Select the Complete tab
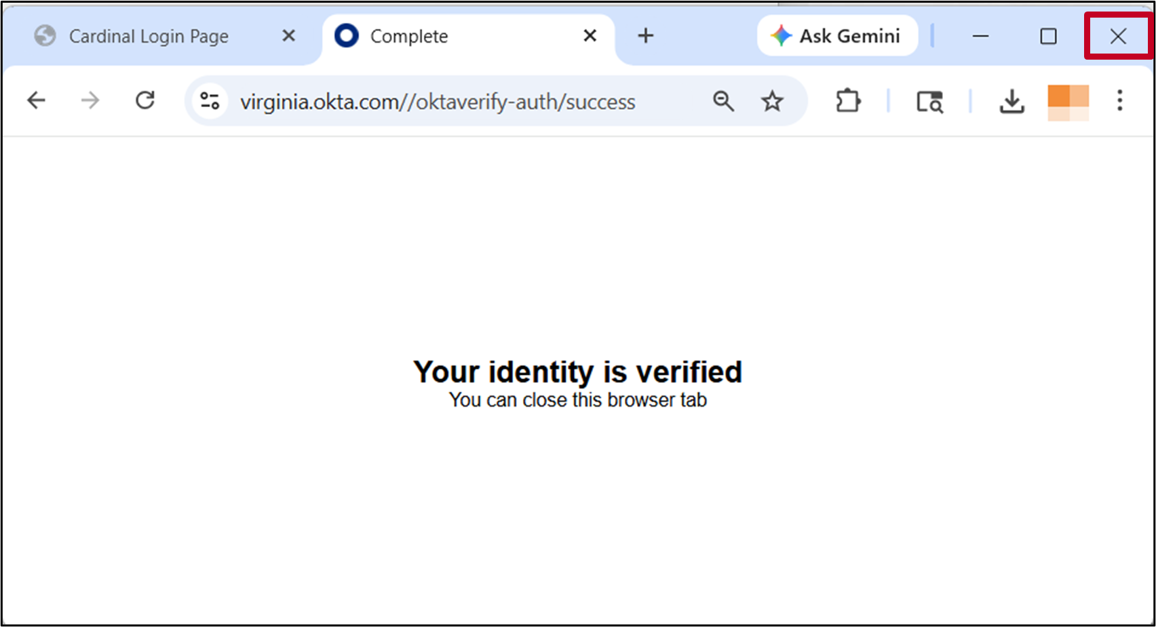Image resolution: width=1156 pixels, height=627 pixels. click(x=409, y=37)
